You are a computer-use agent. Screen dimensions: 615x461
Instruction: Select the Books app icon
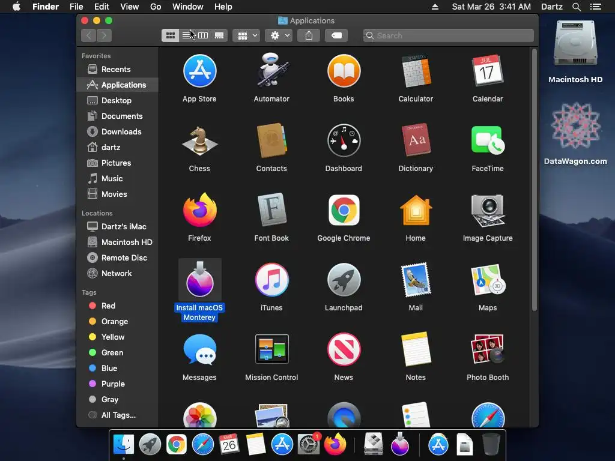coord(344,71)
